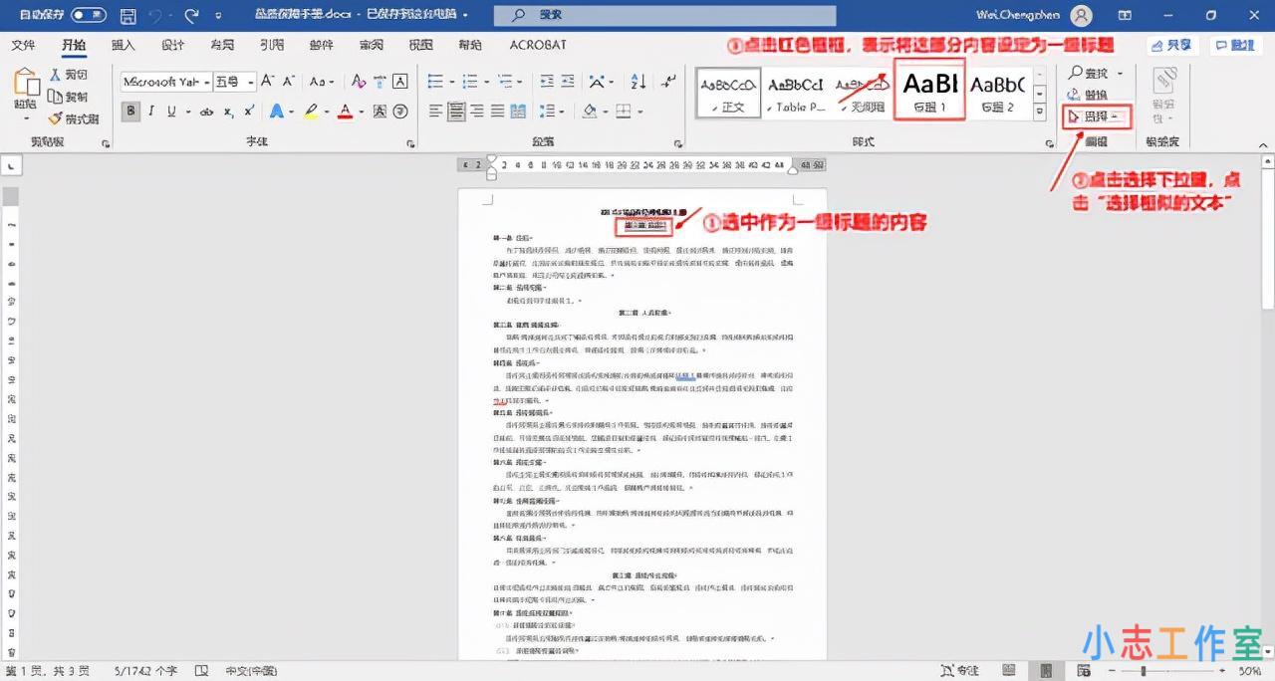Open the font size dropdown
The width and height of the screenshot is (1275, 681).
[x=250, y=82]
